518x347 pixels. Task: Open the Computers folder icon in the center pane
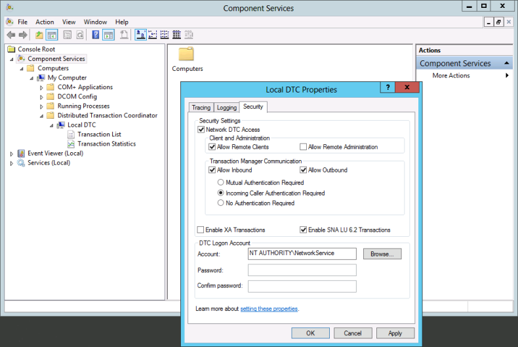coord(187,54)
